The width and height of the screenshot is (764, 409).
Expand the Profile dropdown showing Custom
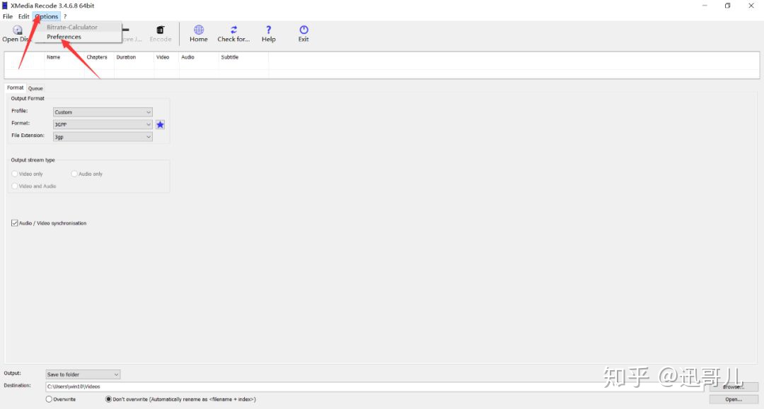[103, 112]
